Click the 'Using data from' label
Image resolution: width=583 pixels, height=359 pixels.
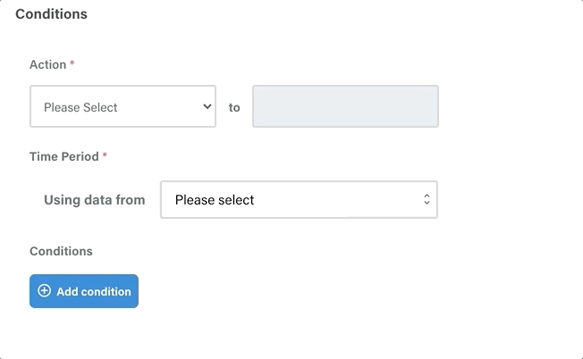pyautogui.click(x=95, y=200)
